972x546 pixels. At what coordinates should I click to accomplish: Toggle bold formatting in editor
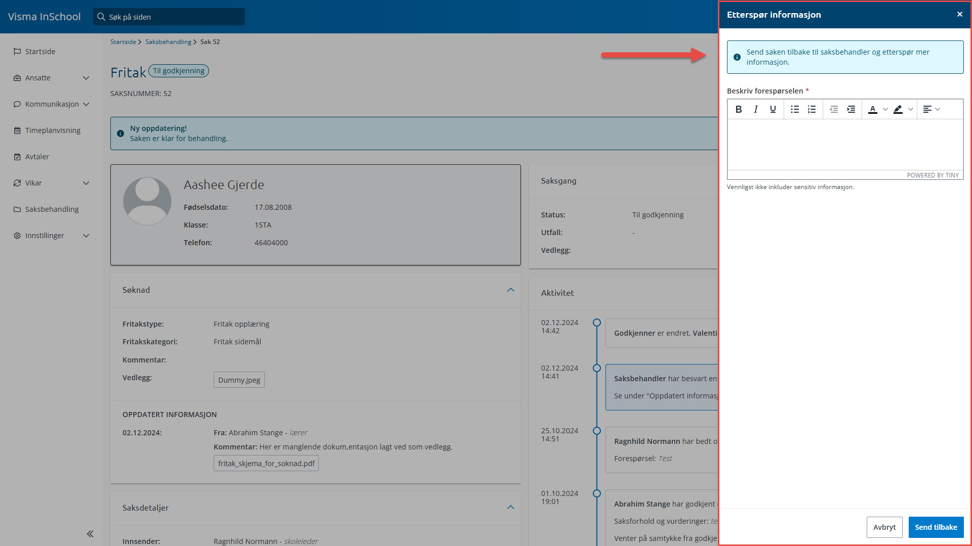point(739,109)
